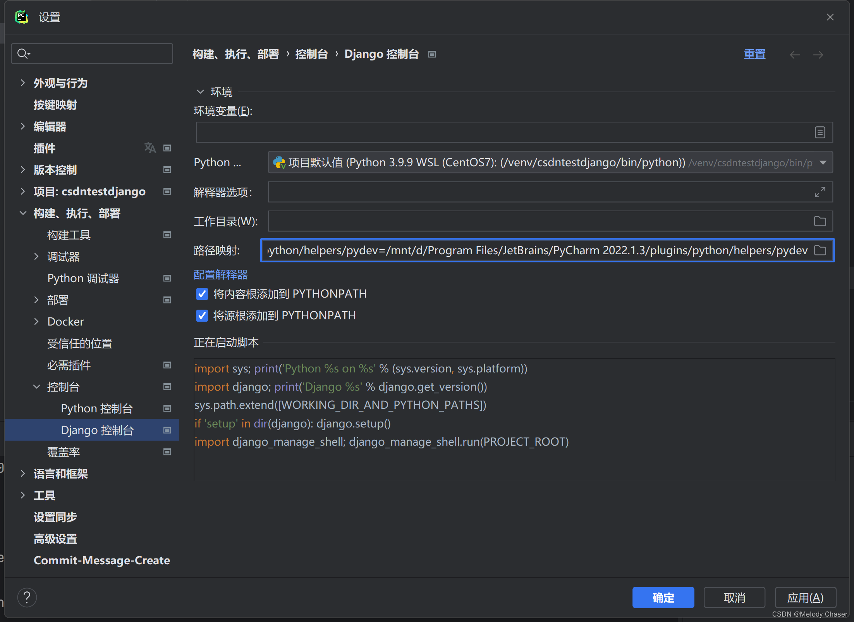
Task: Click the project-level icon beside 构建工具
Action: [x=167, y=235]
